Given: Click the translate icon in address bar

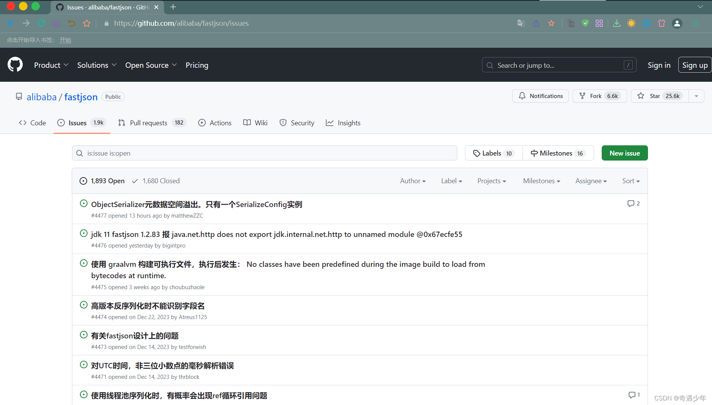Looking at the screenshot, I should (x=521, y=23).
